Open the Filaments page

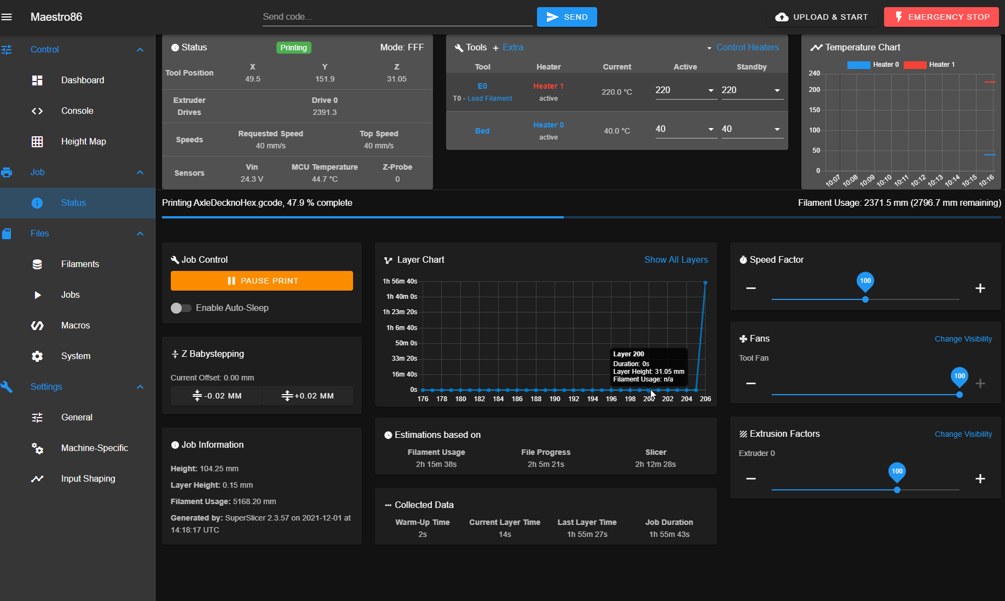point(78,264)
